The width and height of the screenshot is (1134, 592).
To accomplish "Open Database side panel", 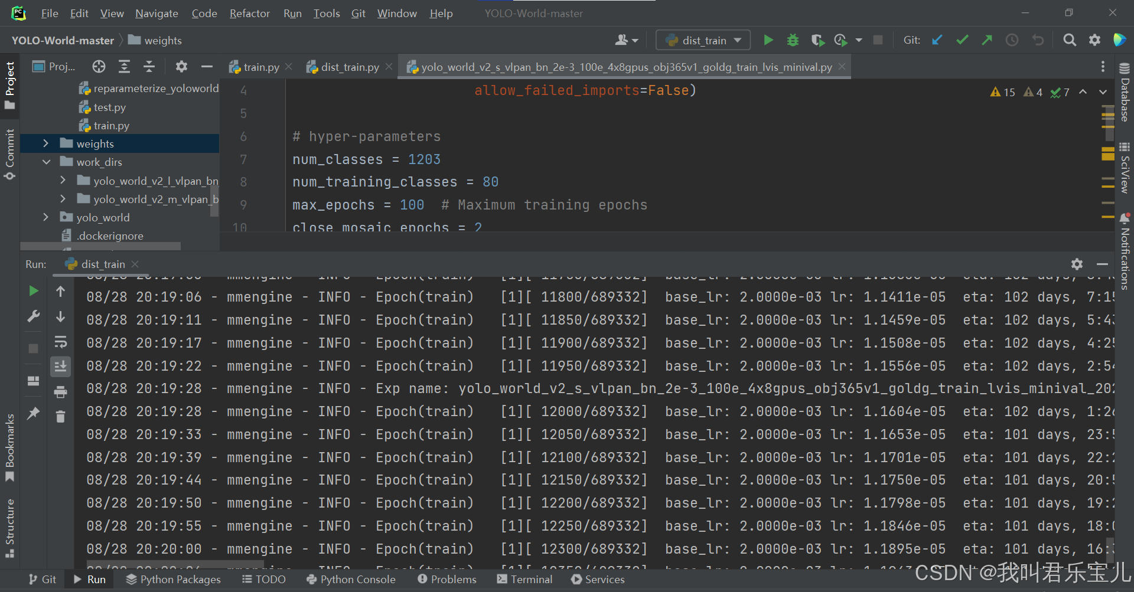I will 1125,92.
